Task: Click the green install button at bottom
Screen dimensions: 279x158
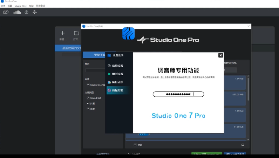Action: click(x=206, y=154)
